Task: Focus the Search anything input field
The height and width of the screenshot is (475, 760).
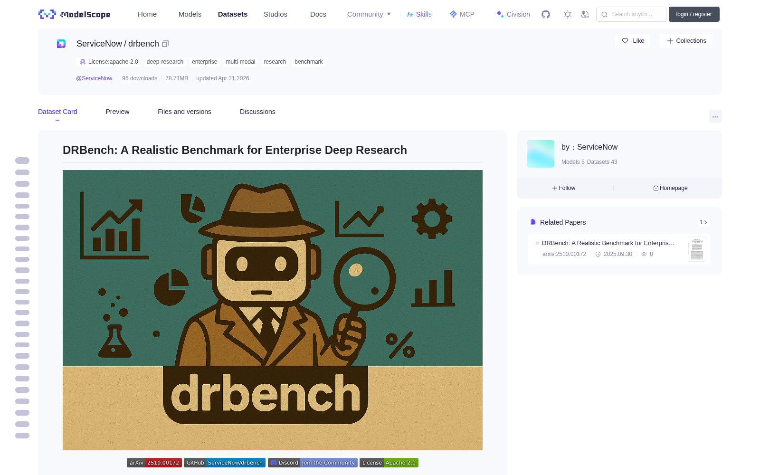Action: pos(631,14)
